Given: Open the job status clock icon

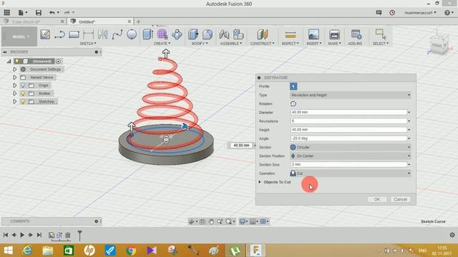Looking at the screenshot, I should (392, 13).
